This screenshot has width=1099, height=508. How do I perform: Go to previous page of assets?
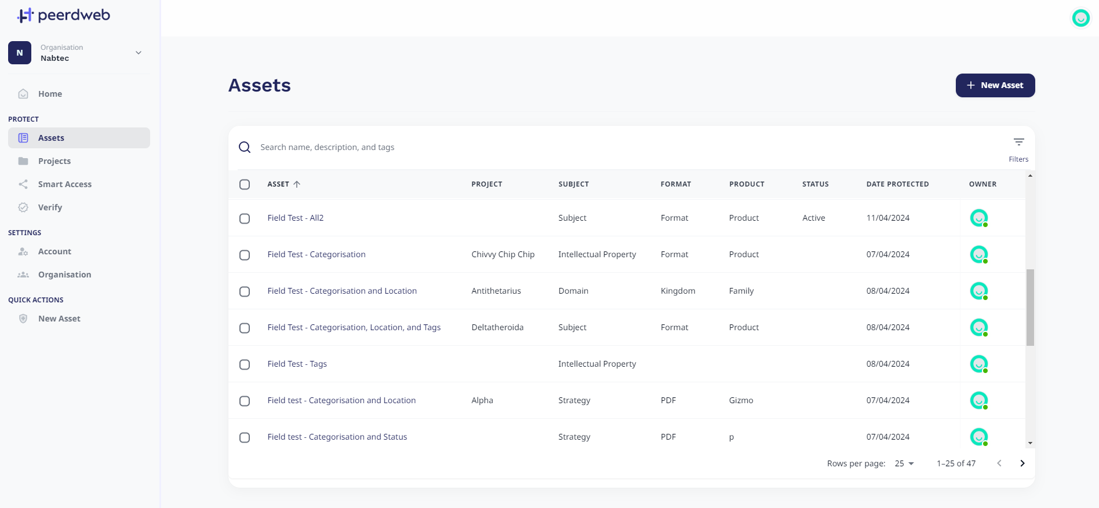coord(999,463)
